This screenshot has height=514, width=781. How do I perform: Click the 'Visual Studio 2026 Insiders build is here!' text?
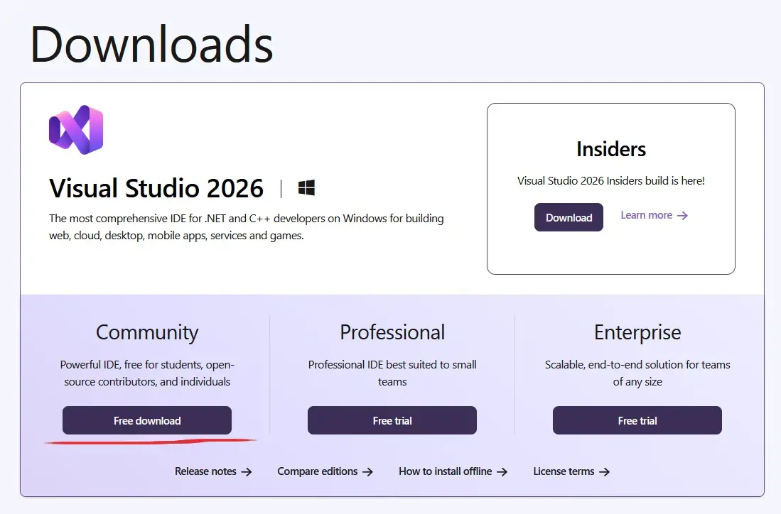pyautogui.click(x=611, y=180)
